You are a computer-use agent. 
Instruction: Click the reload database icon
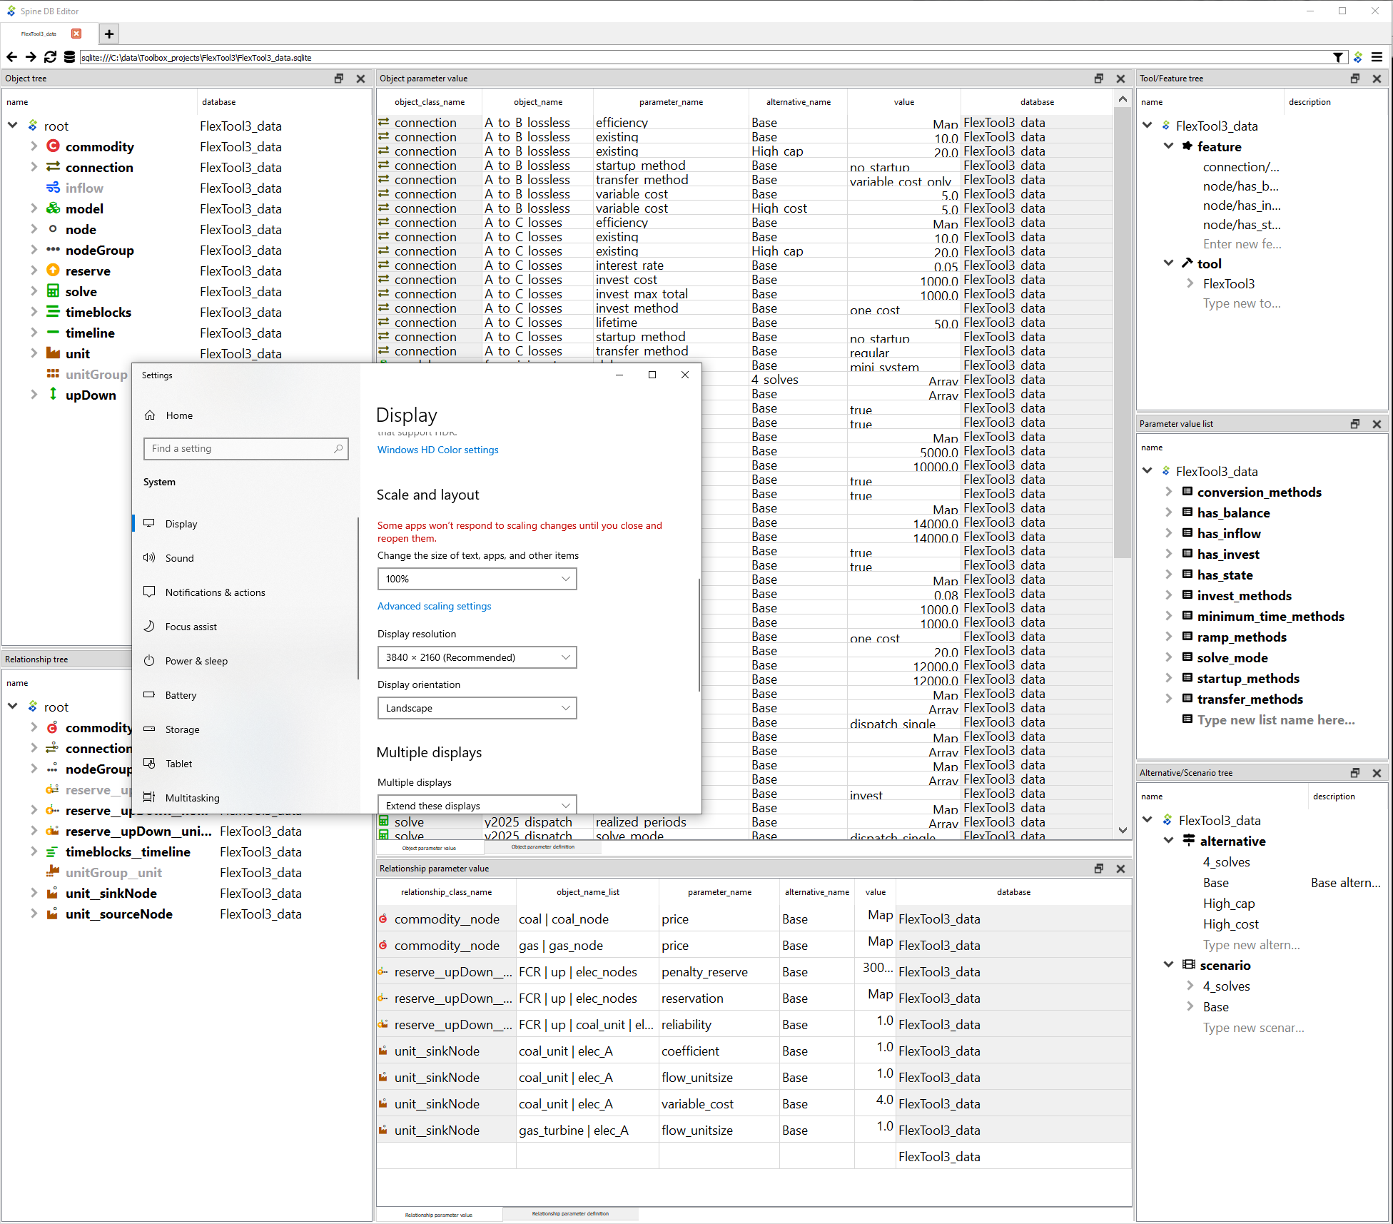point(50,57)
